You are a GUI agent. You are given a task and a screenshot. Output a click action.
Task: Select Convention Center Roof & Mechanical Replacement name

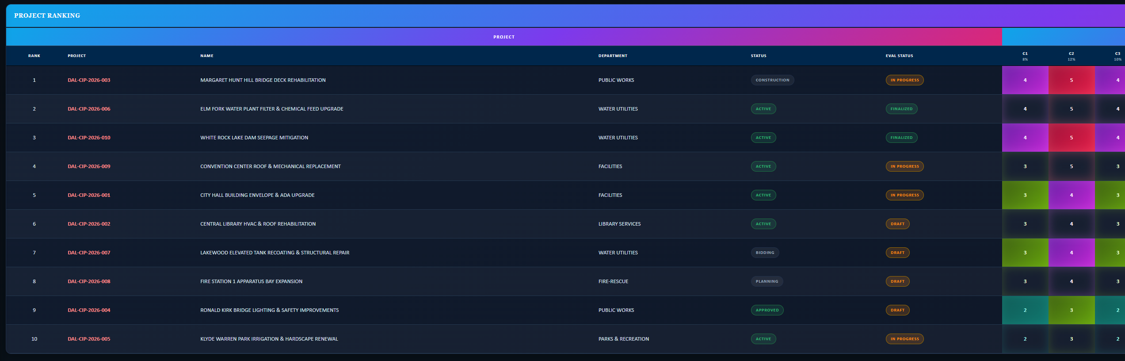pos(271,166)
